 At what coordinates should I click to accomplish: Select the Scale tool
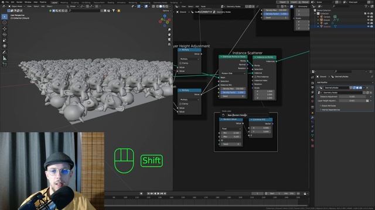(5, 40)
